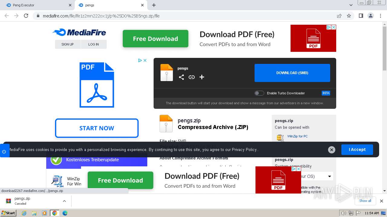This screenshot has height=217, width=387.
Task: Click the Windows Start button
Action: (8, 213)
